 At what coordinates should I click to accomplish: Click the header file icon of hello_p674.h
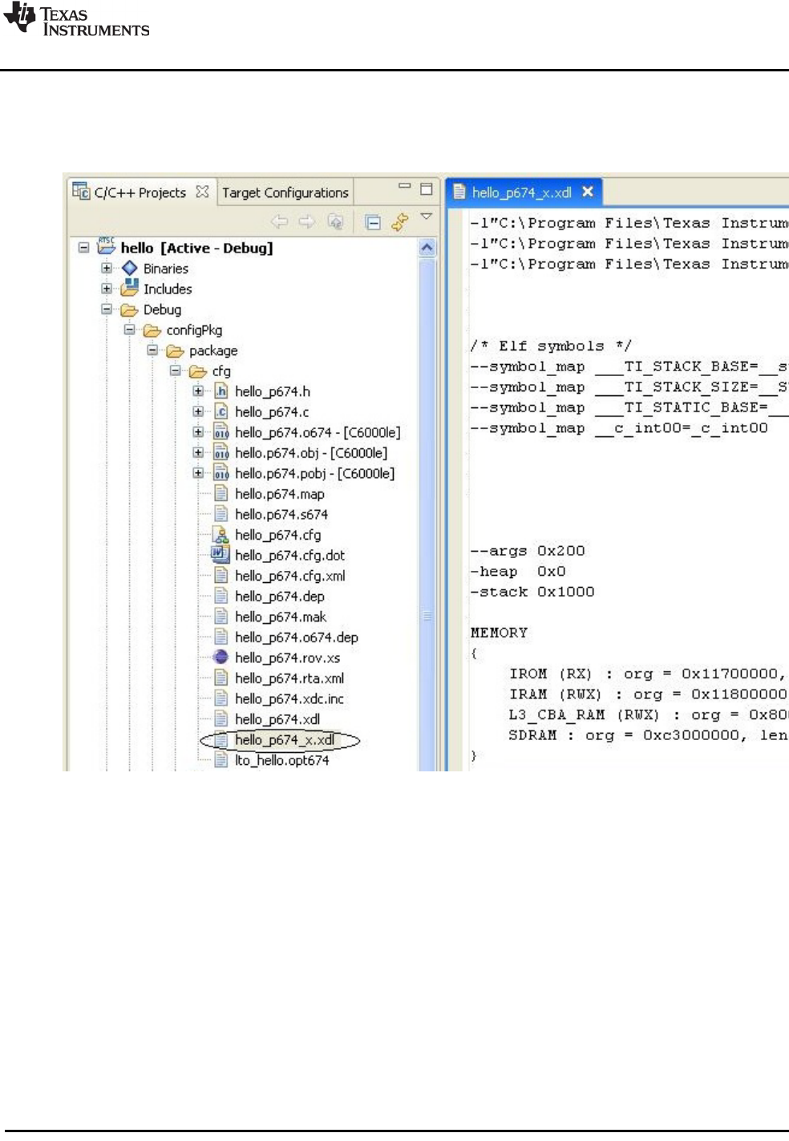[x=221, y=390]
